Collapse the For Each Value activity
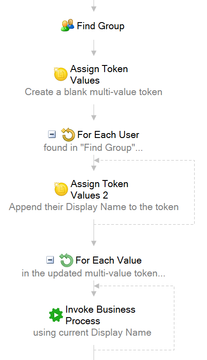The width and height of the screenshot is (207, 360). (x=50, y=260)
